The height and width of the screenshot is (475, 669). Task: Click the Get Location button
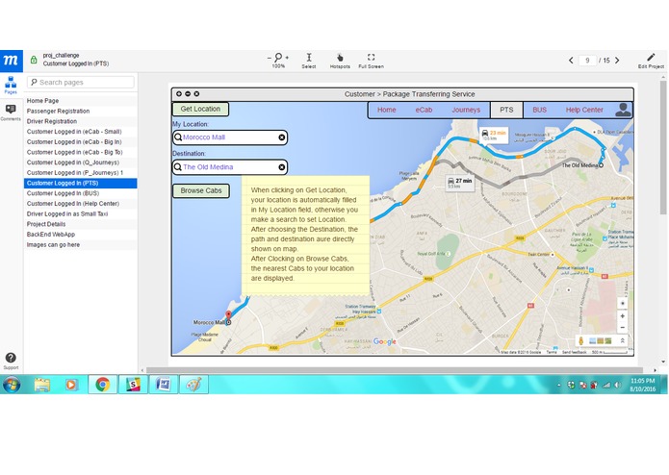pyautogui.click(x=200, y=109)
